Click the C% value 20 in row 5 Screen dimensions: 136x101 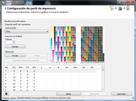pos(14,84)
